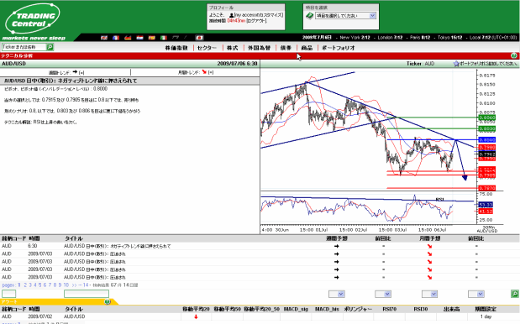Open the ポートフォリオ menu
The height and width of the screenshot is (324, 520).
(x=339, y=48)
